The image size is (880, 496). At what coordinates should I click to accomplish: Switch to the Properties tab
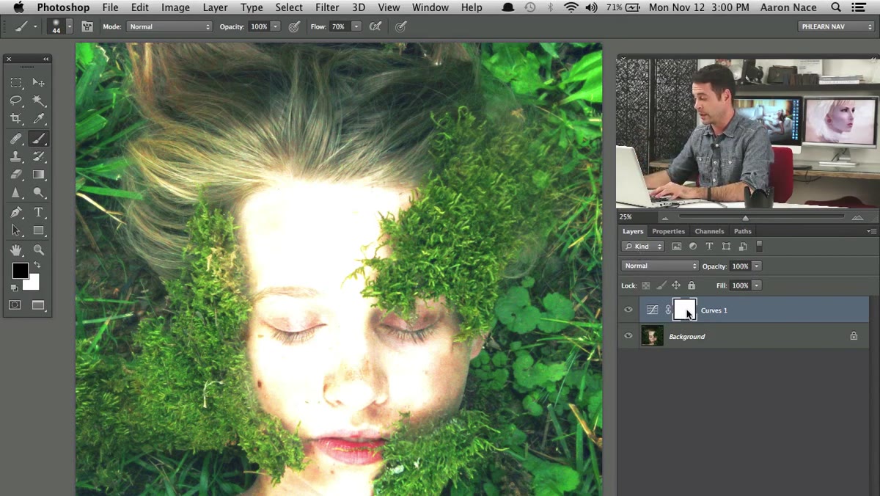pyautogui.click(x=668, y=231)
